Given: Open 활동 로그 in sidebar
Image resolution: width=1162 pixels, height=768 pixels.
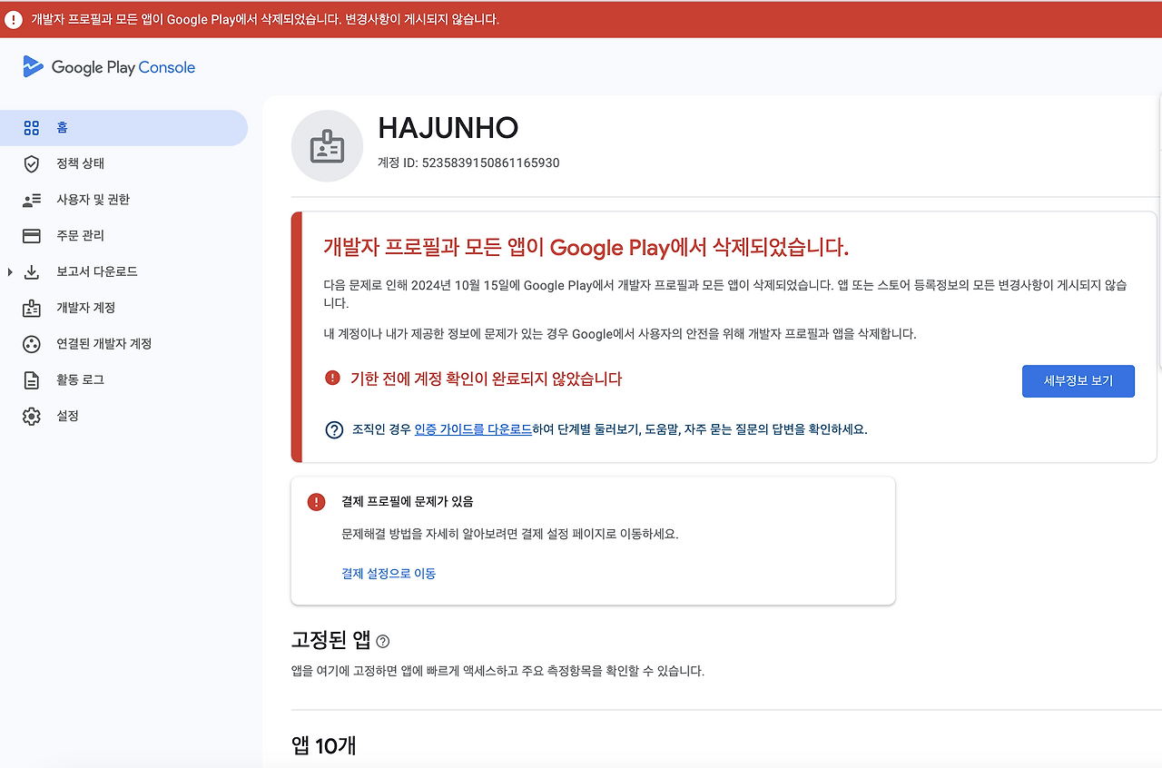Looking at the screenshot, I should point(123,379).
